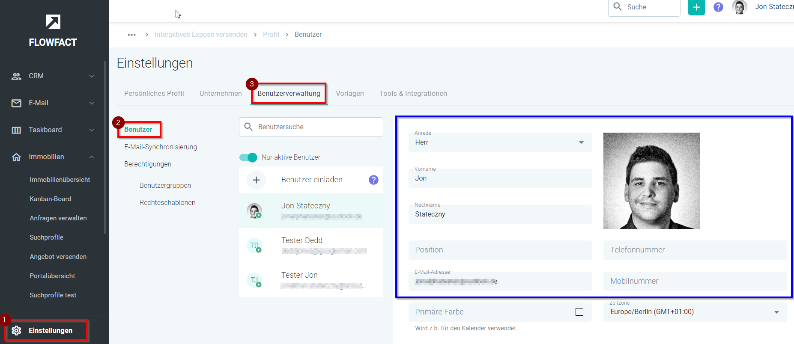
Task: Open Anfragen verwalten in sidebar
Action: [x=58, y=218]
